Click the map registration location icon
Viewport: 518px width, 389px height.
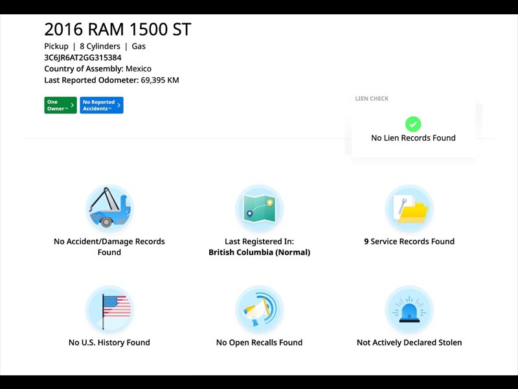[x=259, y=209]
